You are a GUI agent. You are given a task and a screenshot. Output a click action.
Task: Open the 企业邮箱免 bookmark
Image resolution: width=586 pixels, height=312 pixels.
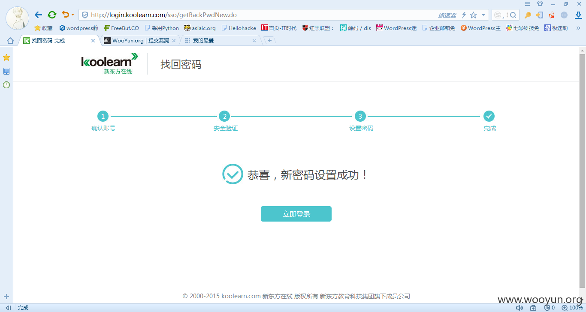click(439, 28)
